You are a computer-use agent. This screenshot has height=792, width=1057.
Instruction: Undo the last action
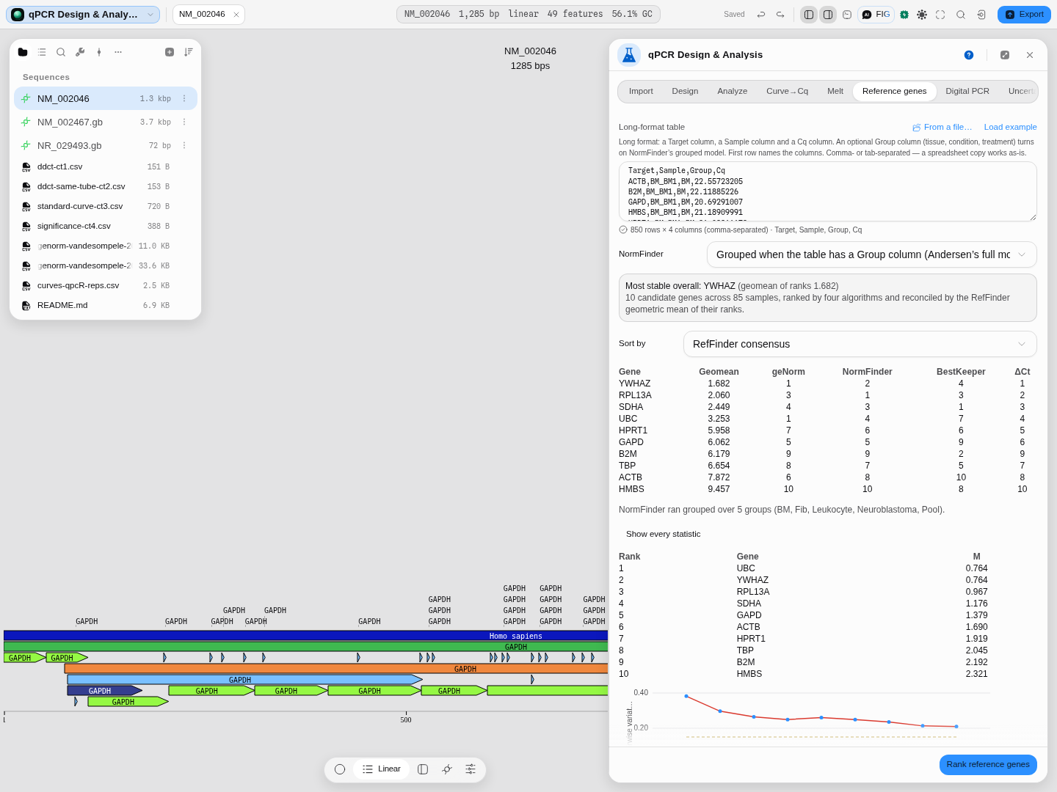point(761,15)
